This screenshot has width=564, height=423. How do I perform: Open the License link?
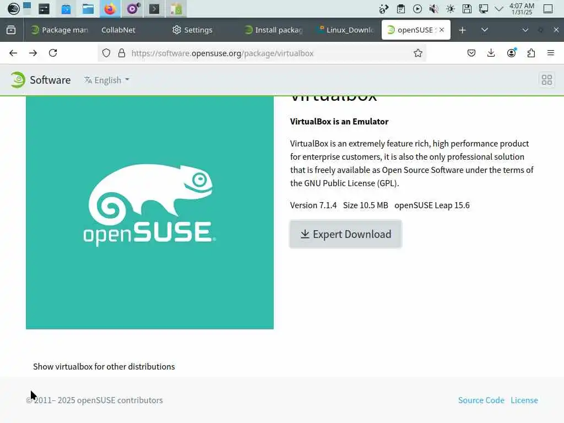tap(524, 400)
